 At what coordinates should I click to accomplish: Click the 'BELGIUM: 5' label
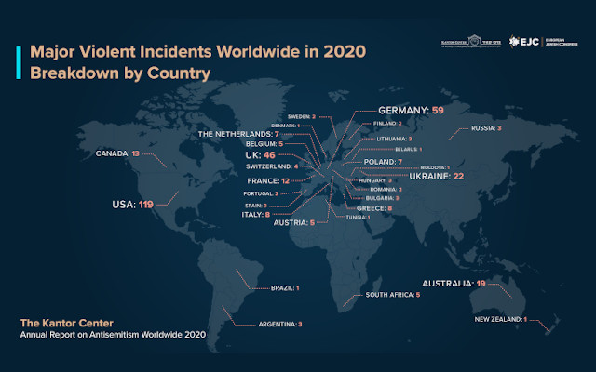[x=264, y=144]
